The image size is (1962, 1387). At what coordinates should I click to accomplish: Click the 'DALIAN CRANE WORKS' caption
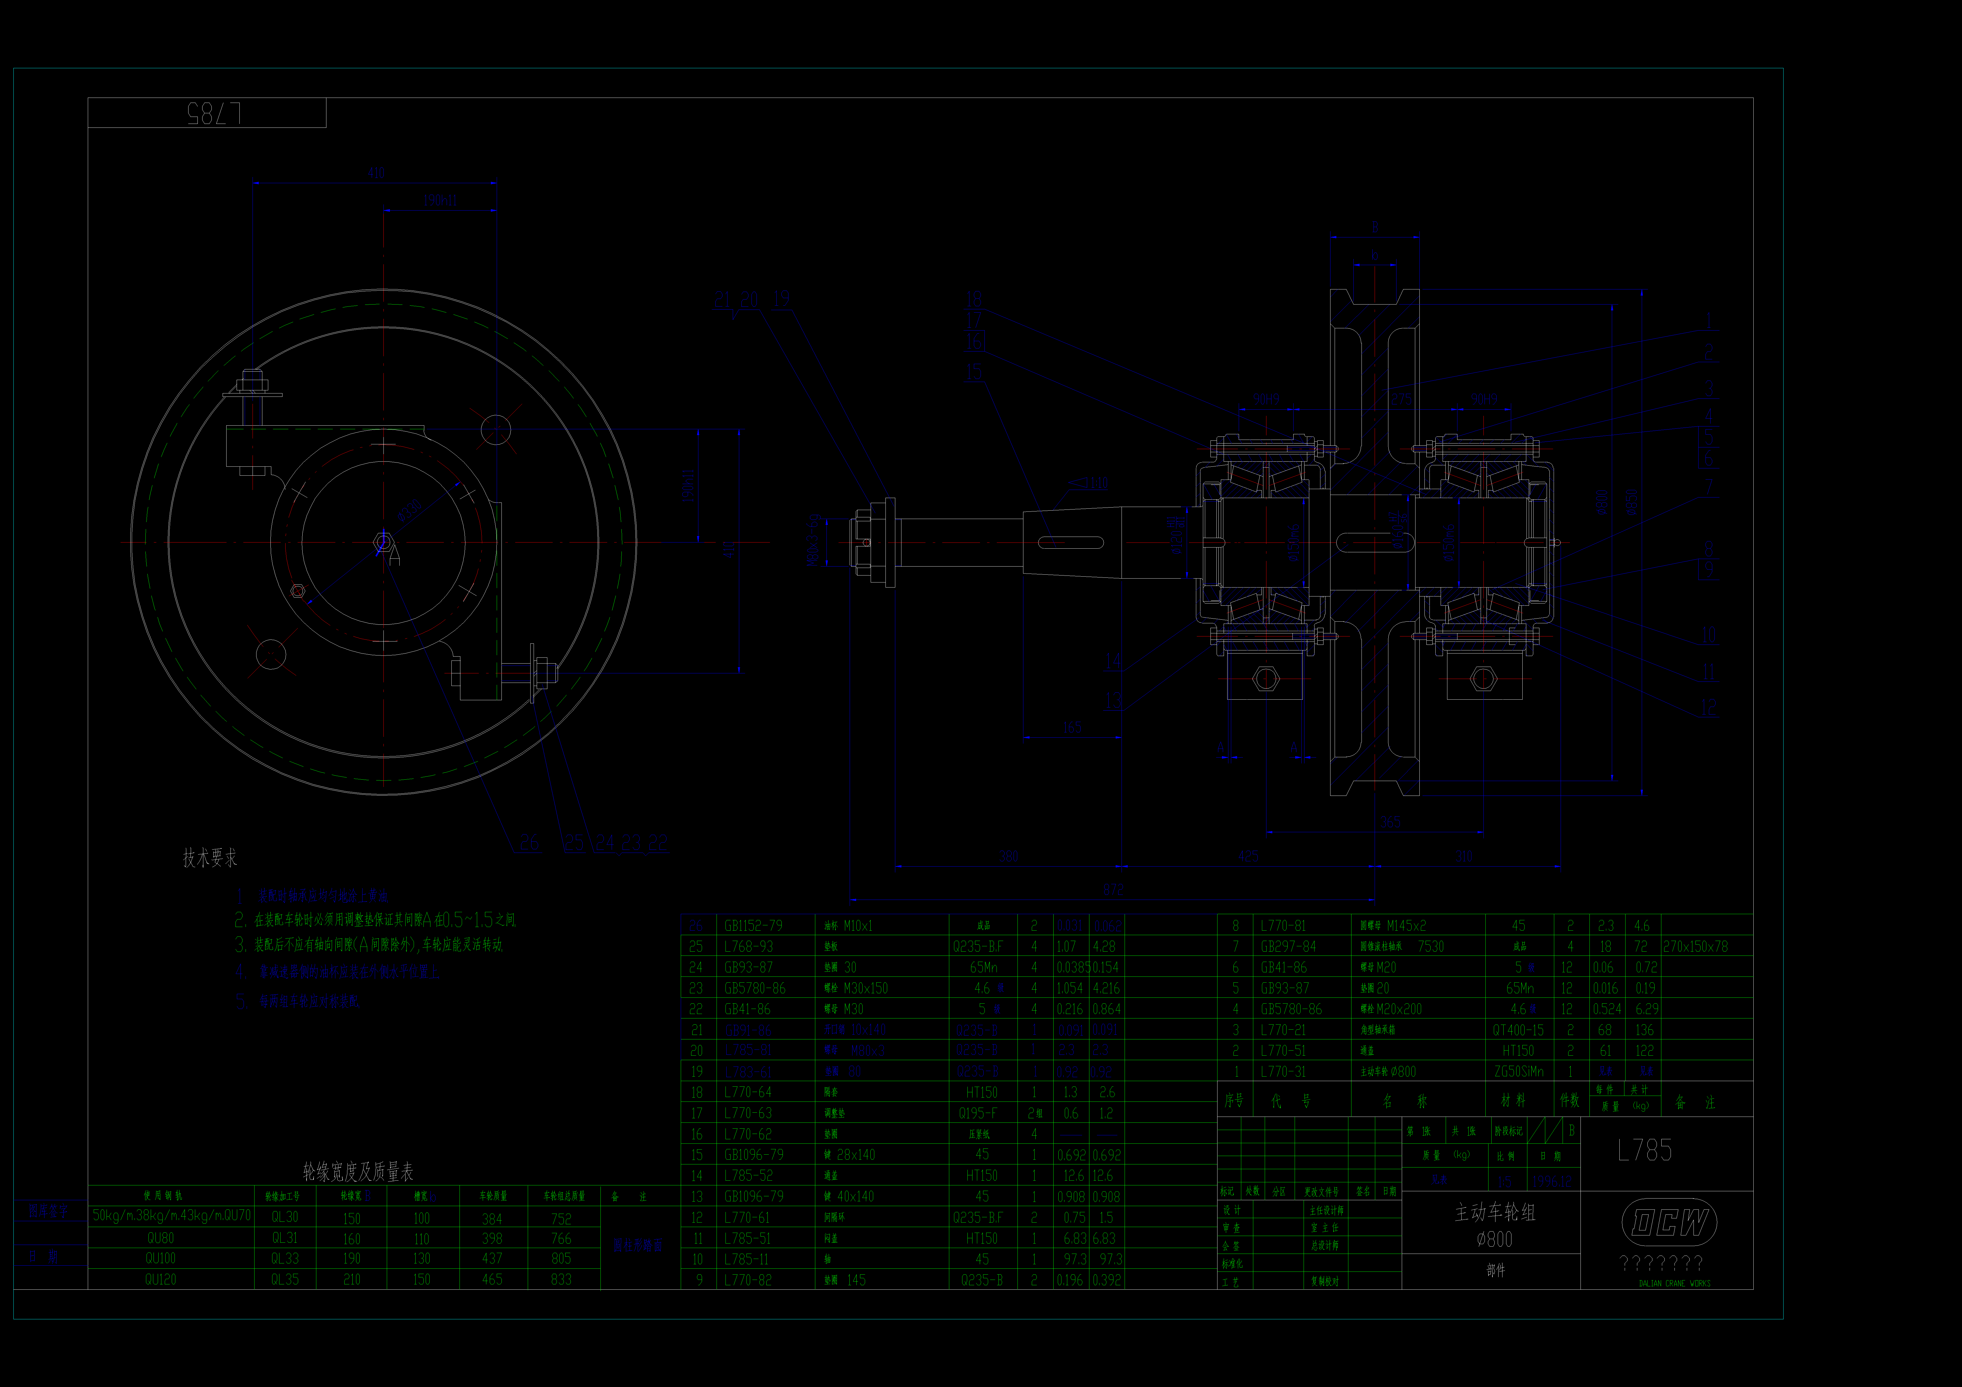tap(1675, 1284)
